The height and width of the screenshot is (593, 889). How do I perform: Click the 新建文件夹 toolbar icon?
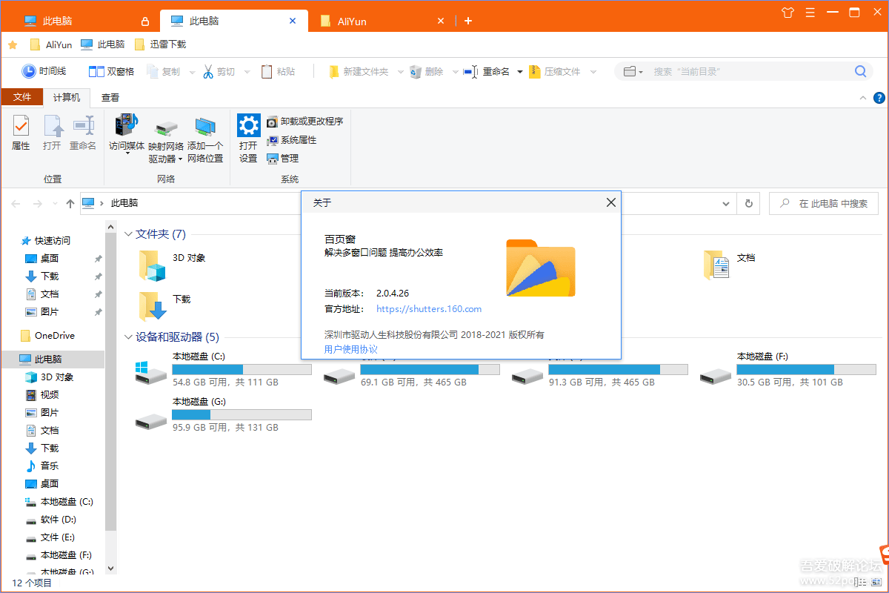(334, 72)
